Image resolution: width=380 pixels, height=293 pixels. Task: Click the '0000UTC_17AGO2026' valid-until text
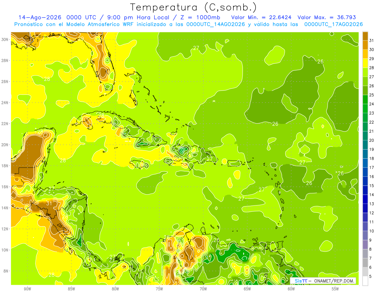click(x=333, y=24)
